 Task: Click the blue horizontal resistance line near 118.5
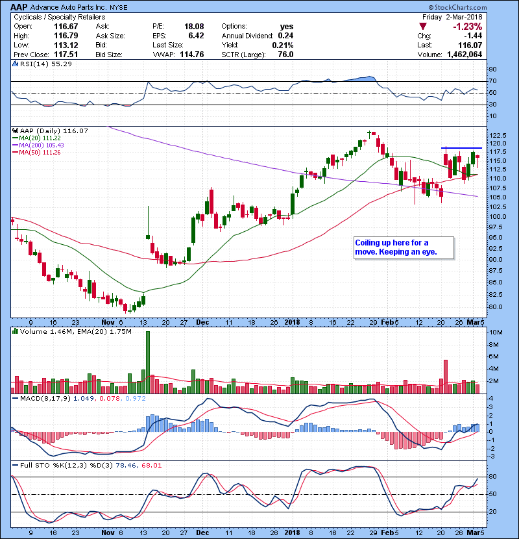coord(462,148)
